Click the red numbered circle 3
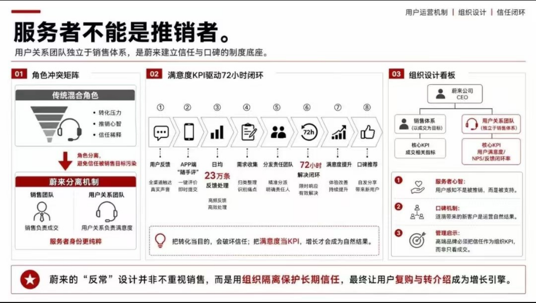Viewport: 536px width, 303px height. click(x=398, y=233)
